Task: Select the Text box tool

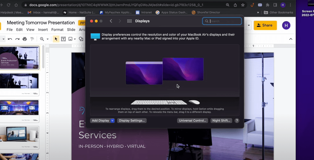Action: [x=63, y=39]
